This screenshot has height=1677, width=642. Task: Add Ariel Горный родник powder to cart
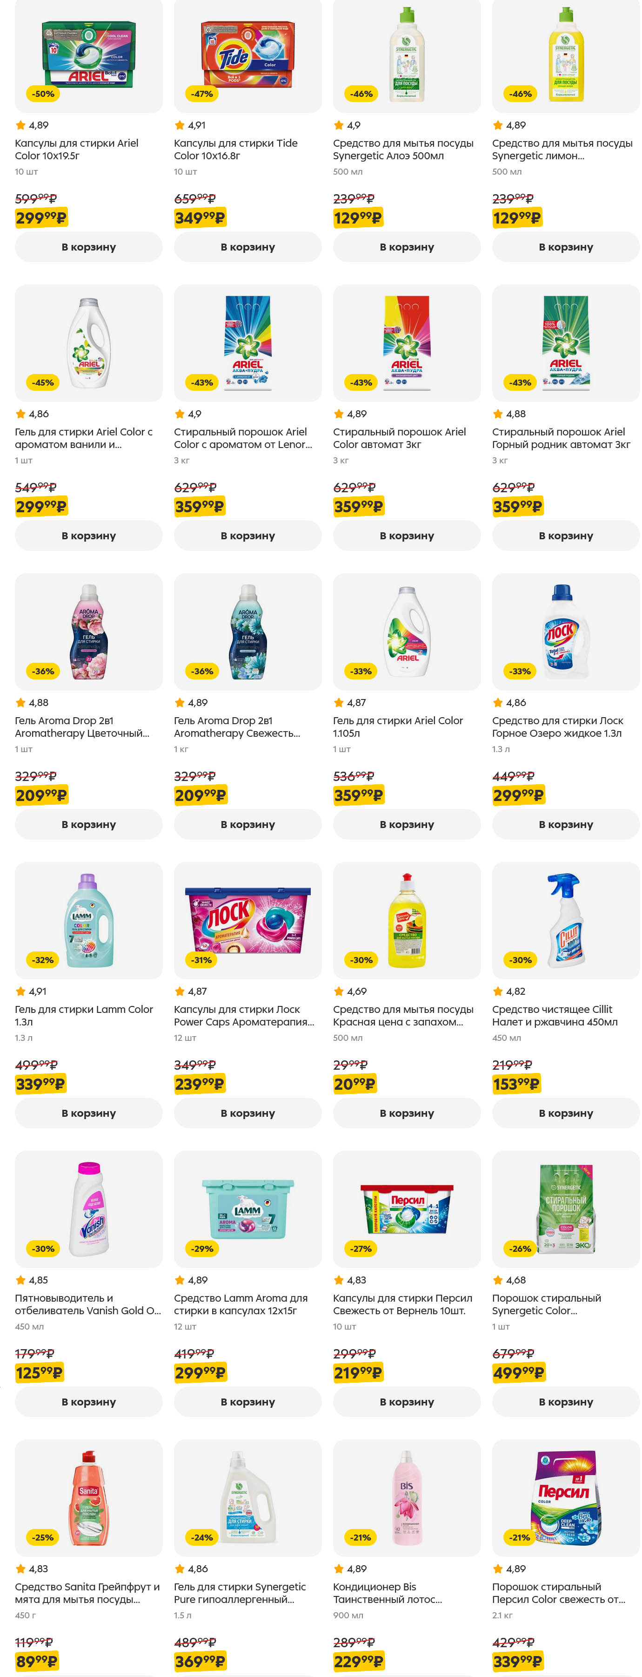565,535
